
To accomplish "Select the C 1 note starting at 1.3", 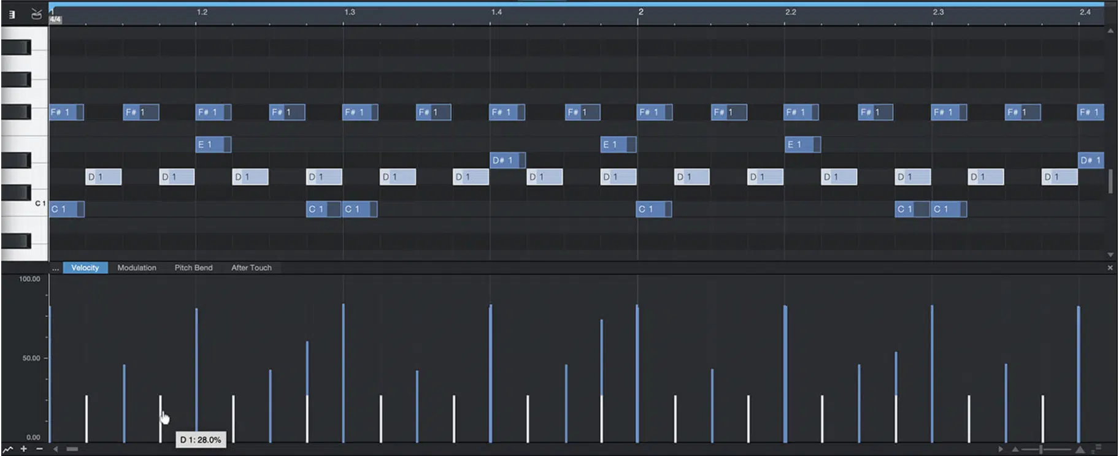I will pos(360,209).
